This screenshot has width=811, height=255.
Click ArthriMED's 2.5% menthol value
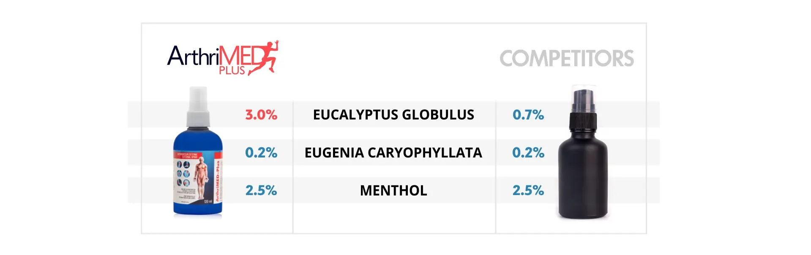[261, 190]
